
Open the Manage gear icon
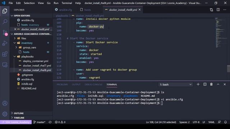point(5,114)
